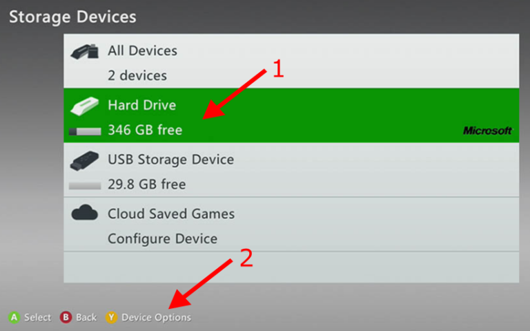Screen dimensions: 530x331
Task: Click the red B button icon
Action: point(66,317)
